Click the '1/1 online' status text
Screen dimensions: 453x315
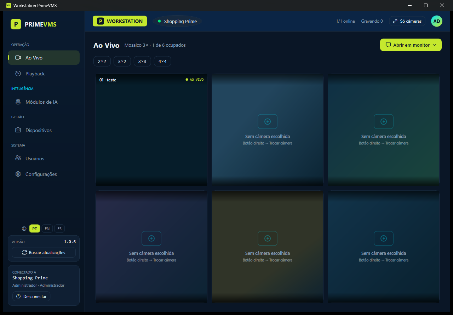(345, 21)
